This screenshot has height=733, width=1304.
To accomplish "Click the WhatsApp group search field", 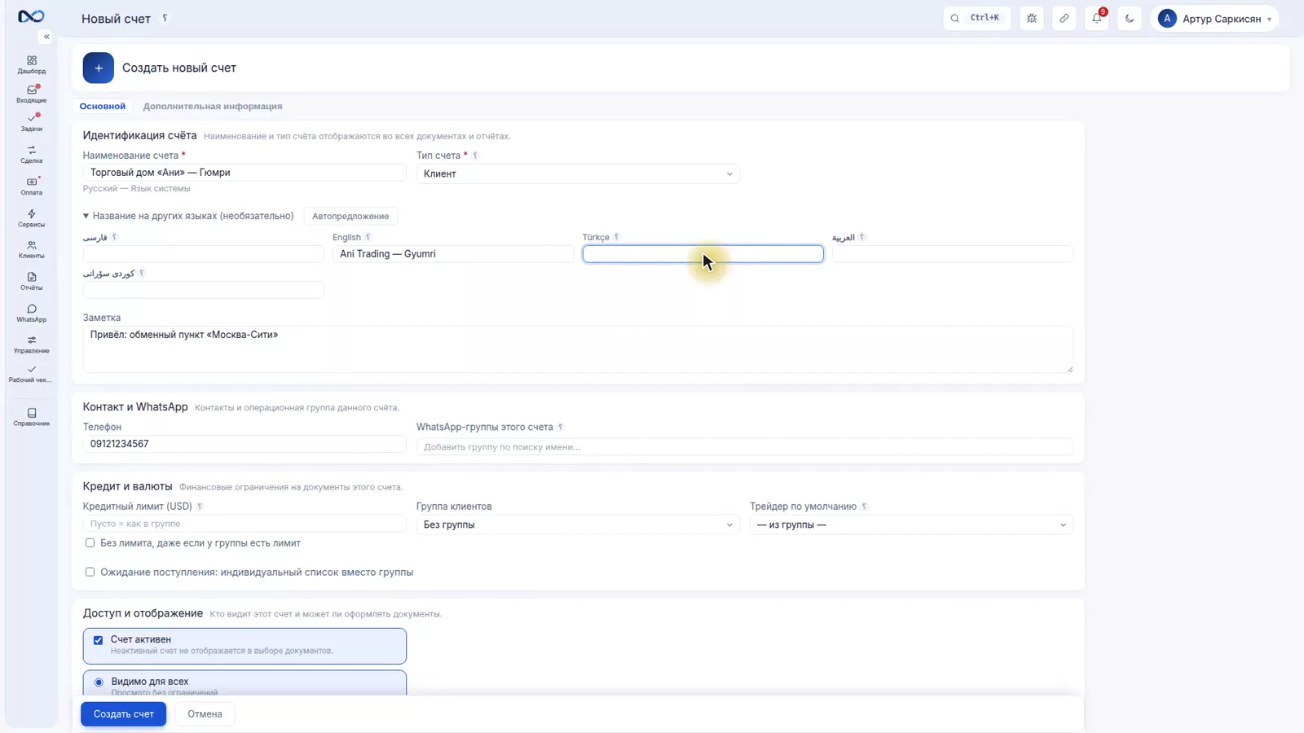I will [745, 446].
